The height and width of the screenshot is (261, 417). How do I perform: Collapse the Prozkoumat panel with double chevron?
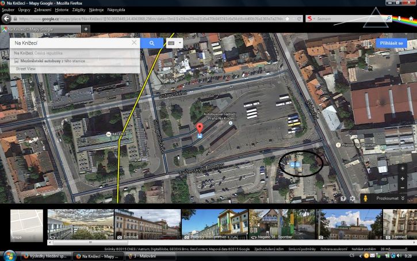403,198
